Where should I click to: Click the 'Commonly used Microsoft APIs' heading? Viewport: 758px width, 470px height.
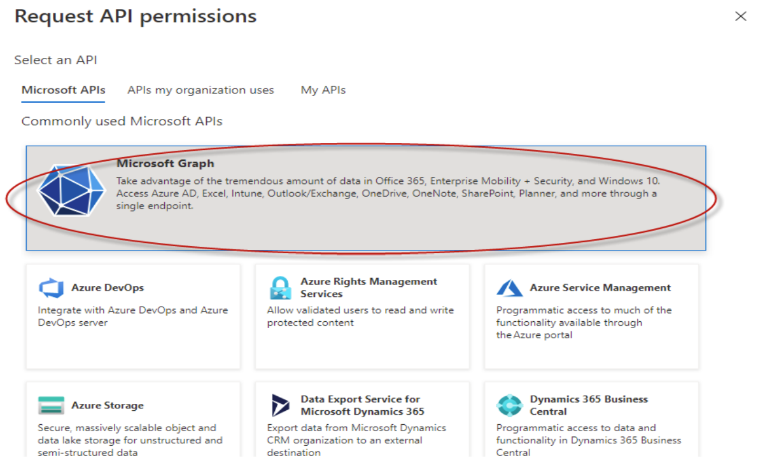click(x=122, y=121)
